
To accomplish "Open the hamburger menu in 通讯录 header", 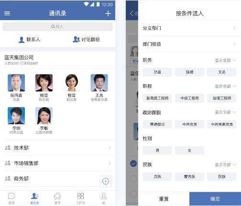I will click(7, 13).
